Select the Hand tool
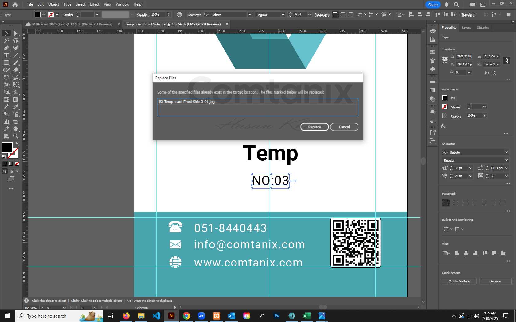Viewport: 516px width, 322px height. [x=16, y=129]
